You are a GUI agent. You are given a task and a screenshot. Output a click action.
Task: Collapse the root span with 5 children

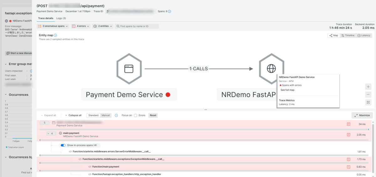tap(44, 123)
